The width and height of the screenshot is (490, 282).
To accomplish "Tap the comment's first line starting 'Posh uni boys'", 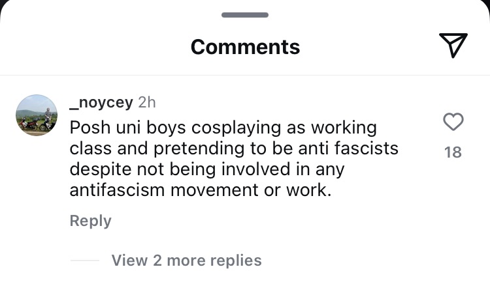I will (223, 126).
